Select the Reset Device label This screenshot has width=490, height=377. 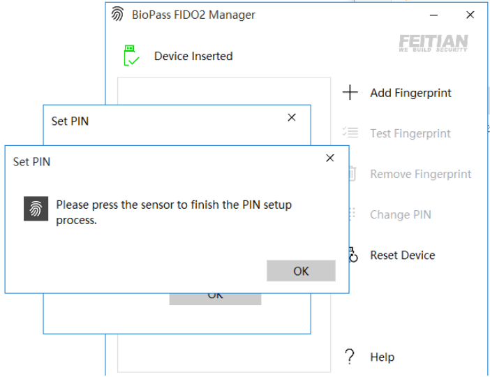point(402,255)
